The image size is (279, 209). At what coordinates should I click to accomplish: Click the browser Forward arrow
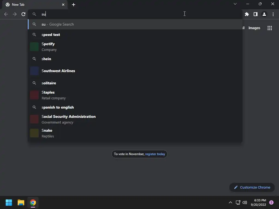tap(15, 14)
